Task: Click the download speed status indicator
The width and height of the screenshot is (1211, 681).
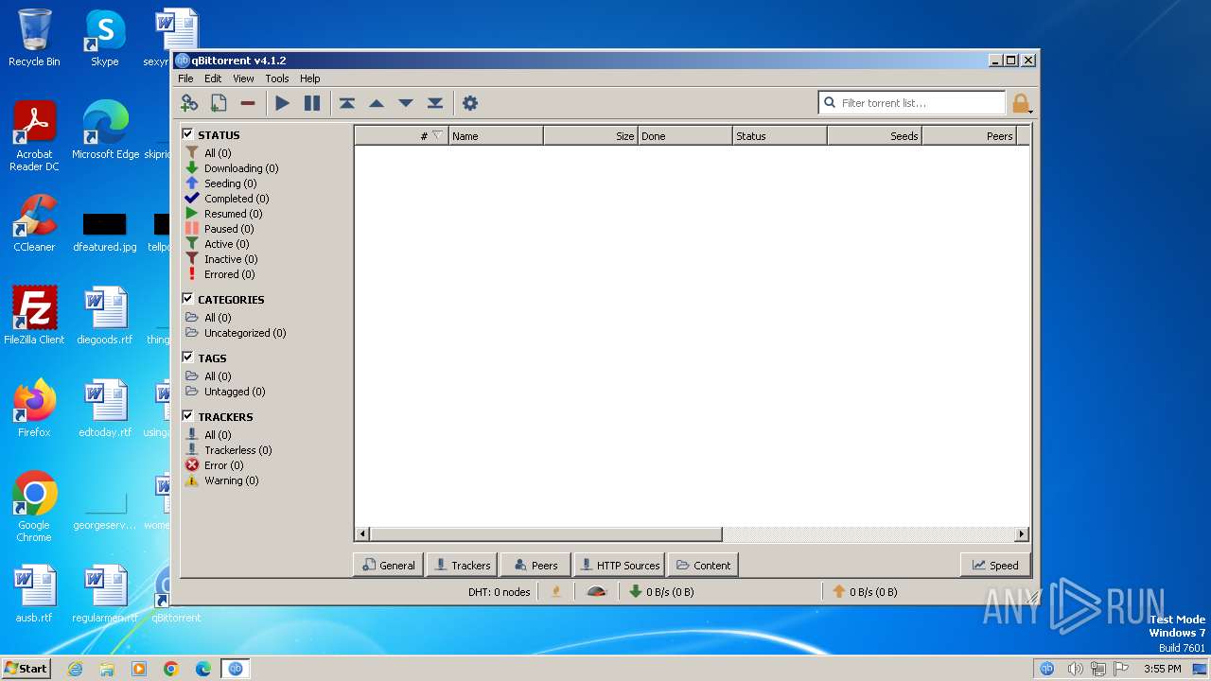Action: (x=661, y=592)
